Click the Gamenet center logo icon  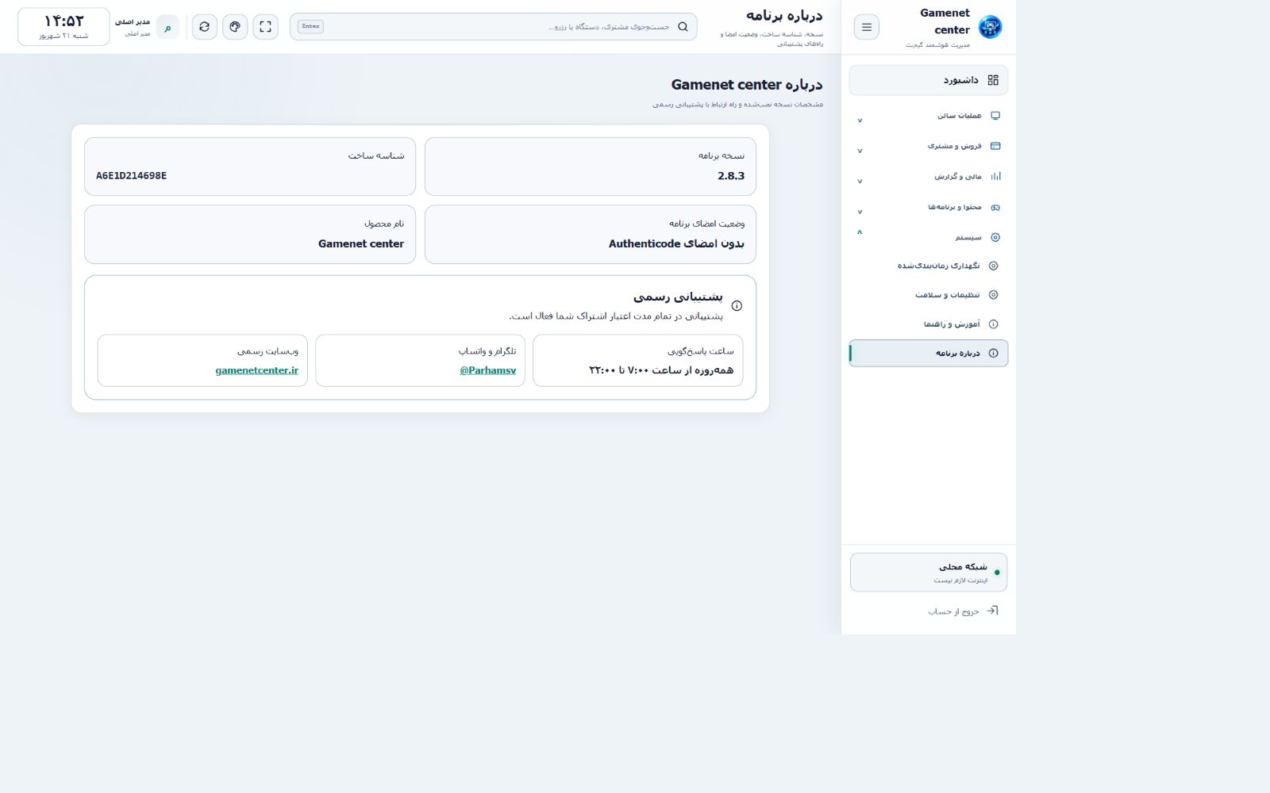pyautogui.click(x=990, y=27)
